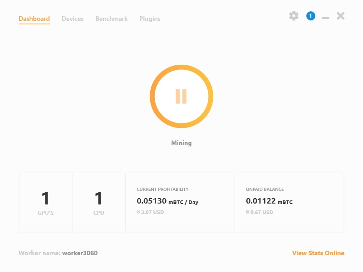This screenshot has width=363, height=272.
Task: Open the blue notification badge
Action: point(310,16)
